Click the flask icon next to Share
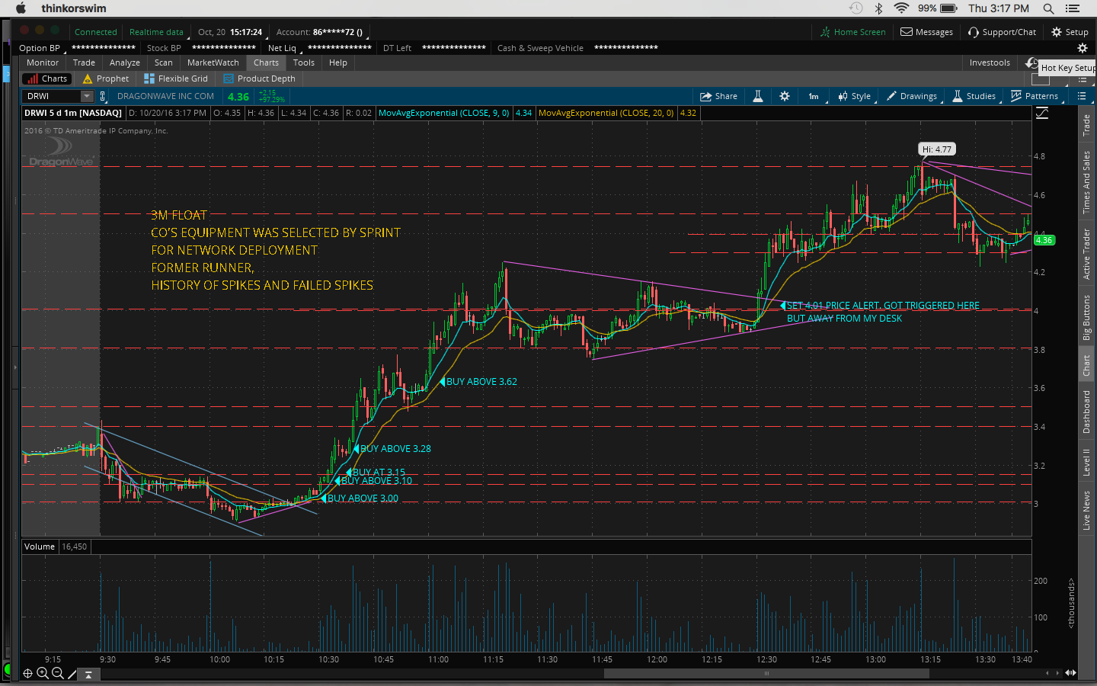 coord(758,96)
